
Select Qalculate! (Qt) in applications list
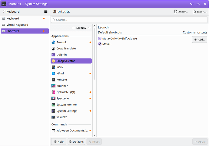71,92
